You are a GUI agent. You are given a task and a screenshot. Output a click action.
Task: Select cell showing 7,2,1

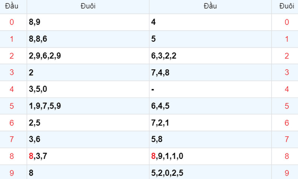210,123
